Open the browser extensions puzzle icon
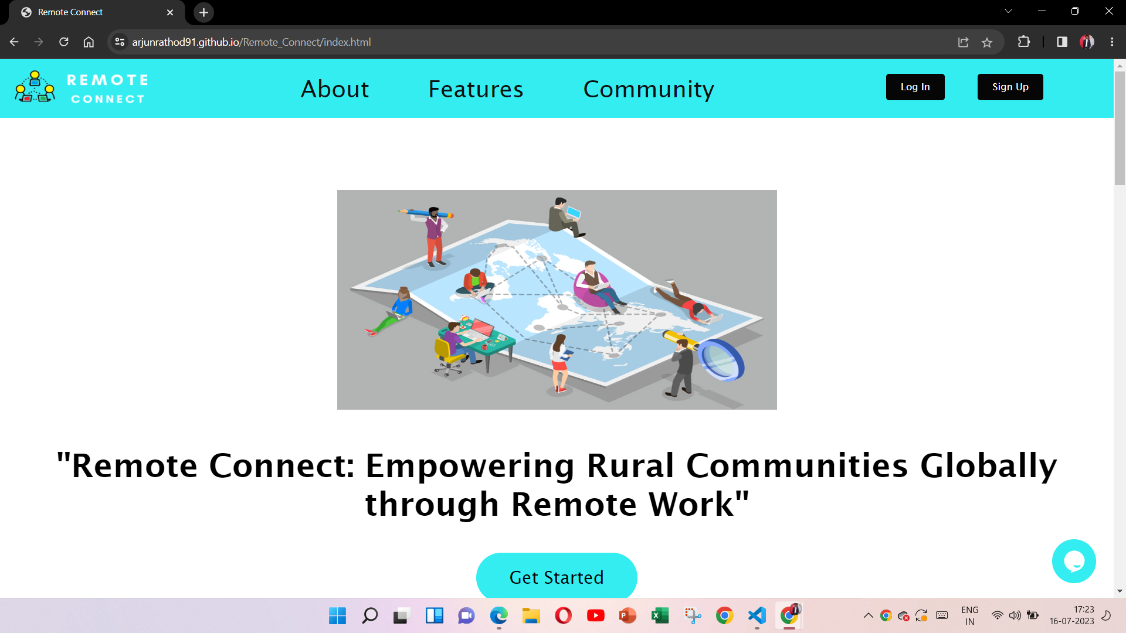 coord(1023,42)
